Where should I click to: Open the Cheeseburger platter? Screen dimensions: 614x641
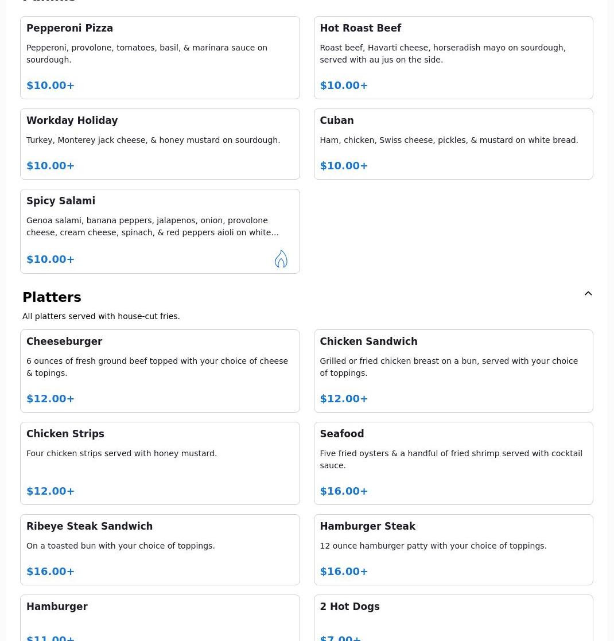tap(160, 371)
